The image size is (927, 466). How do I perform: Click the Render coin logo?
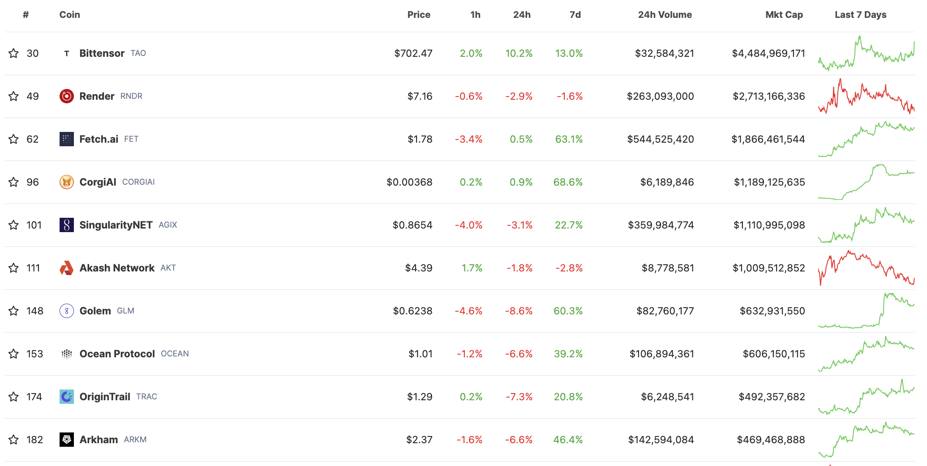click(67, 96)
